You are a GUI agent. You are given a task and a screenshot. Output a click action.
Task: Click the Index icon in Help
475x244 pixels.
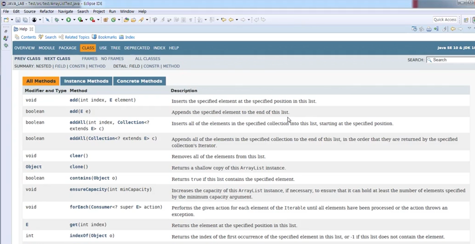(121, 37)
